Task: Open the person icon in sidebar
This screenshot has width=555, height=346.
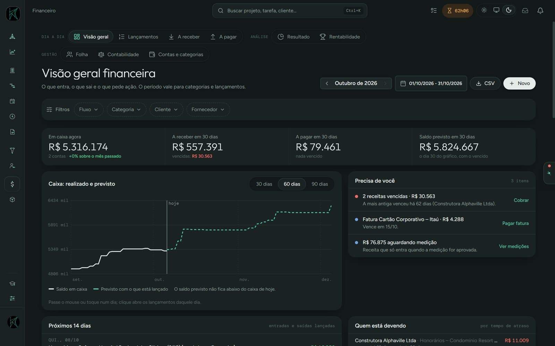Action: tap(12, 166)
